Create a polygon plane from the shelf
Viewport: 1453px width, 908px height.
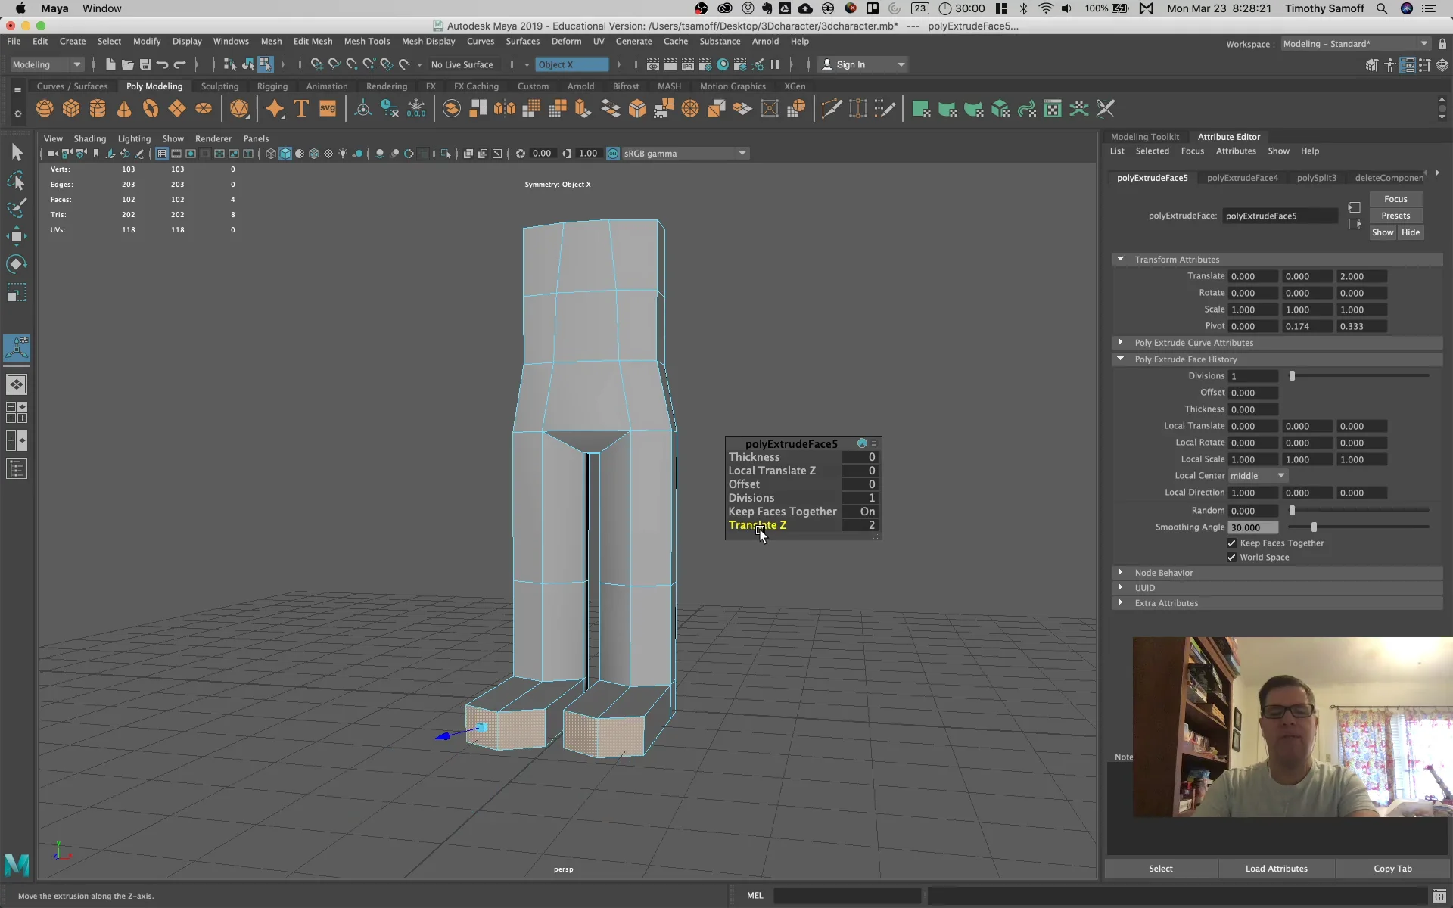177,109
